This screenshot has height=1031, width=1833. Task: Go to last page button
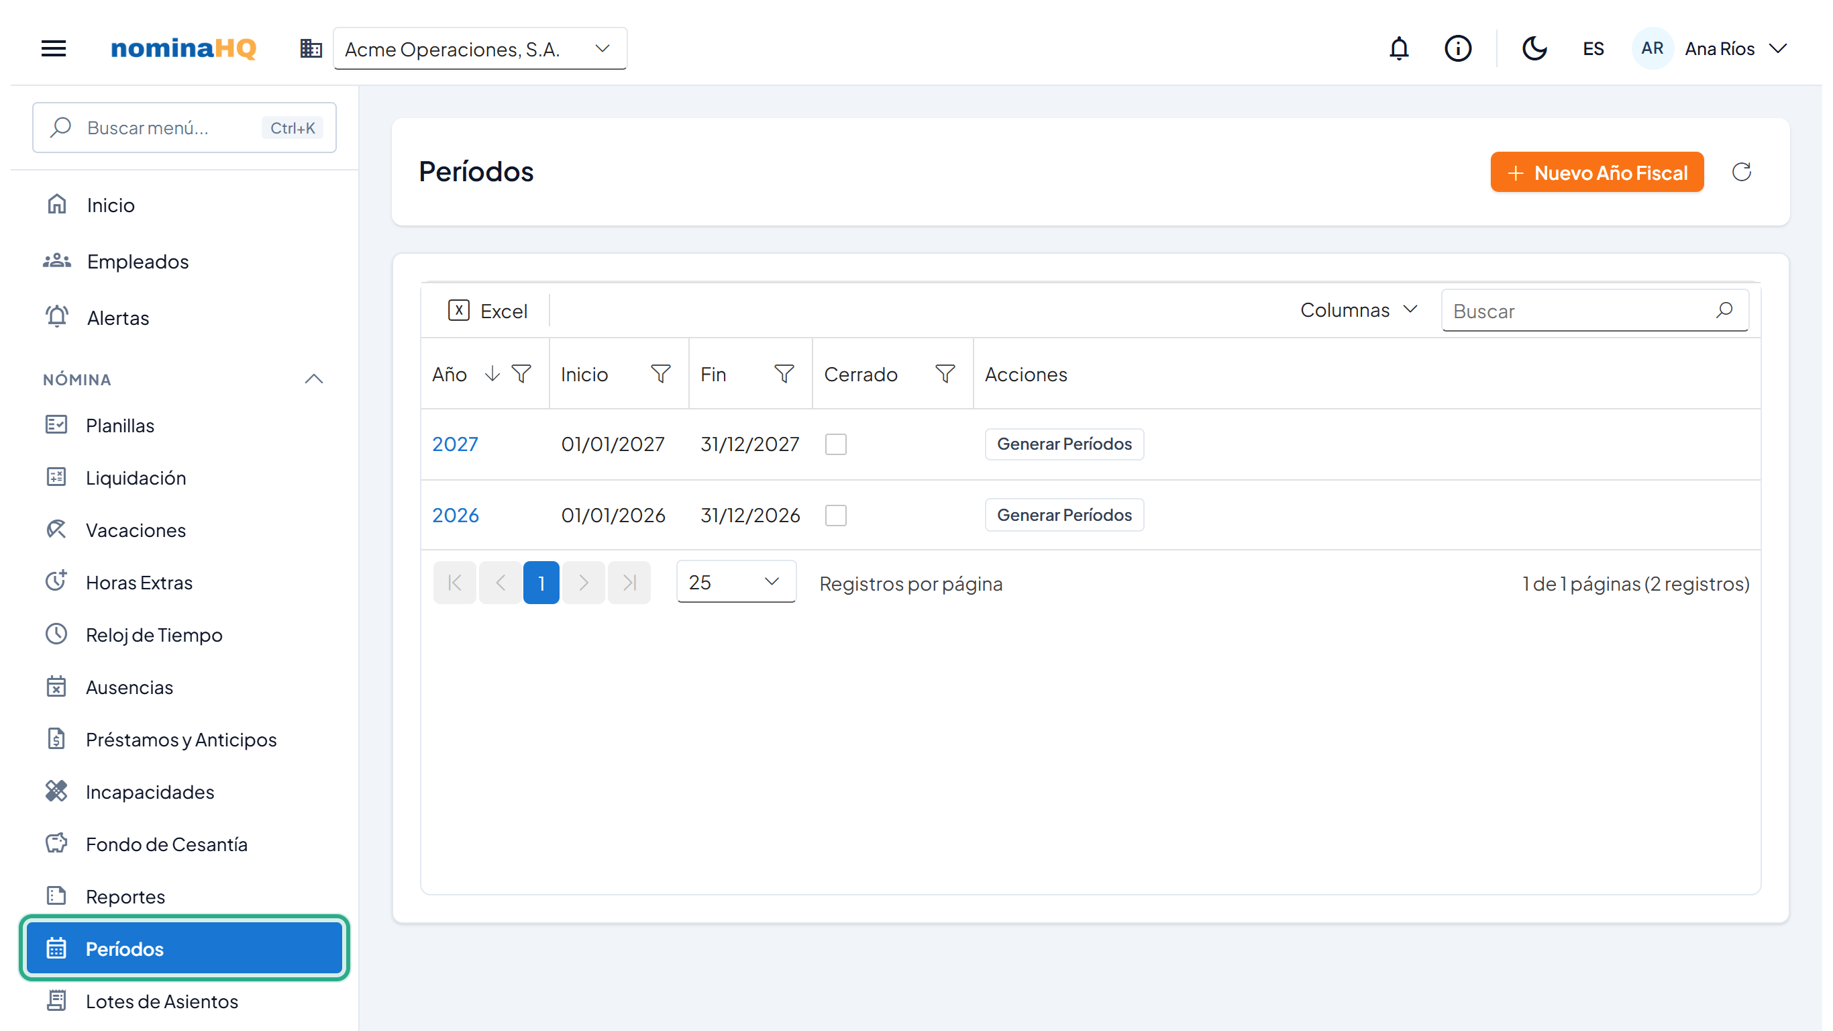629,583
